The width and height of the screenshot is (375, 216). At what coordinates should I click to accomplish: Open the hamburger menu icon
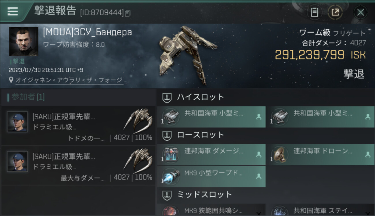[x=12, y=11]
